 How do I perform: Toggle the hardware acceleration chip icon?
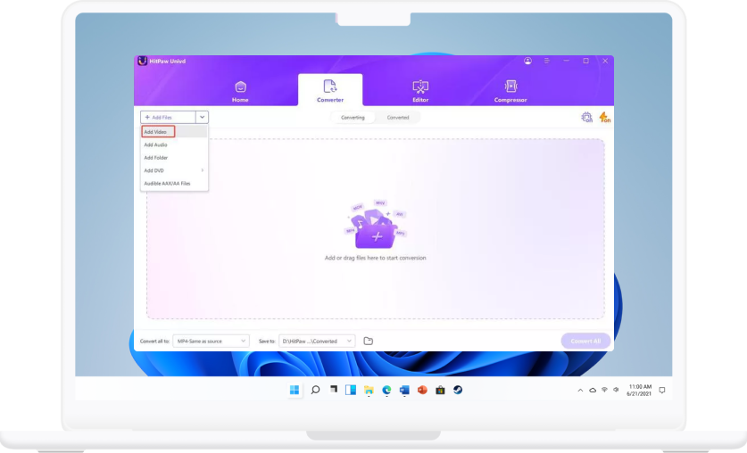[587, 117]
